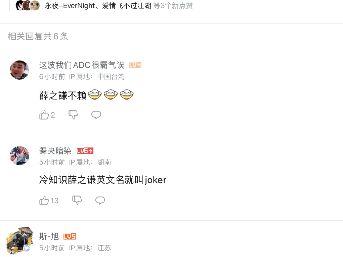
Task: Open avatar of 这波我们ADC很霸气诶
Action: pos(19,70)
